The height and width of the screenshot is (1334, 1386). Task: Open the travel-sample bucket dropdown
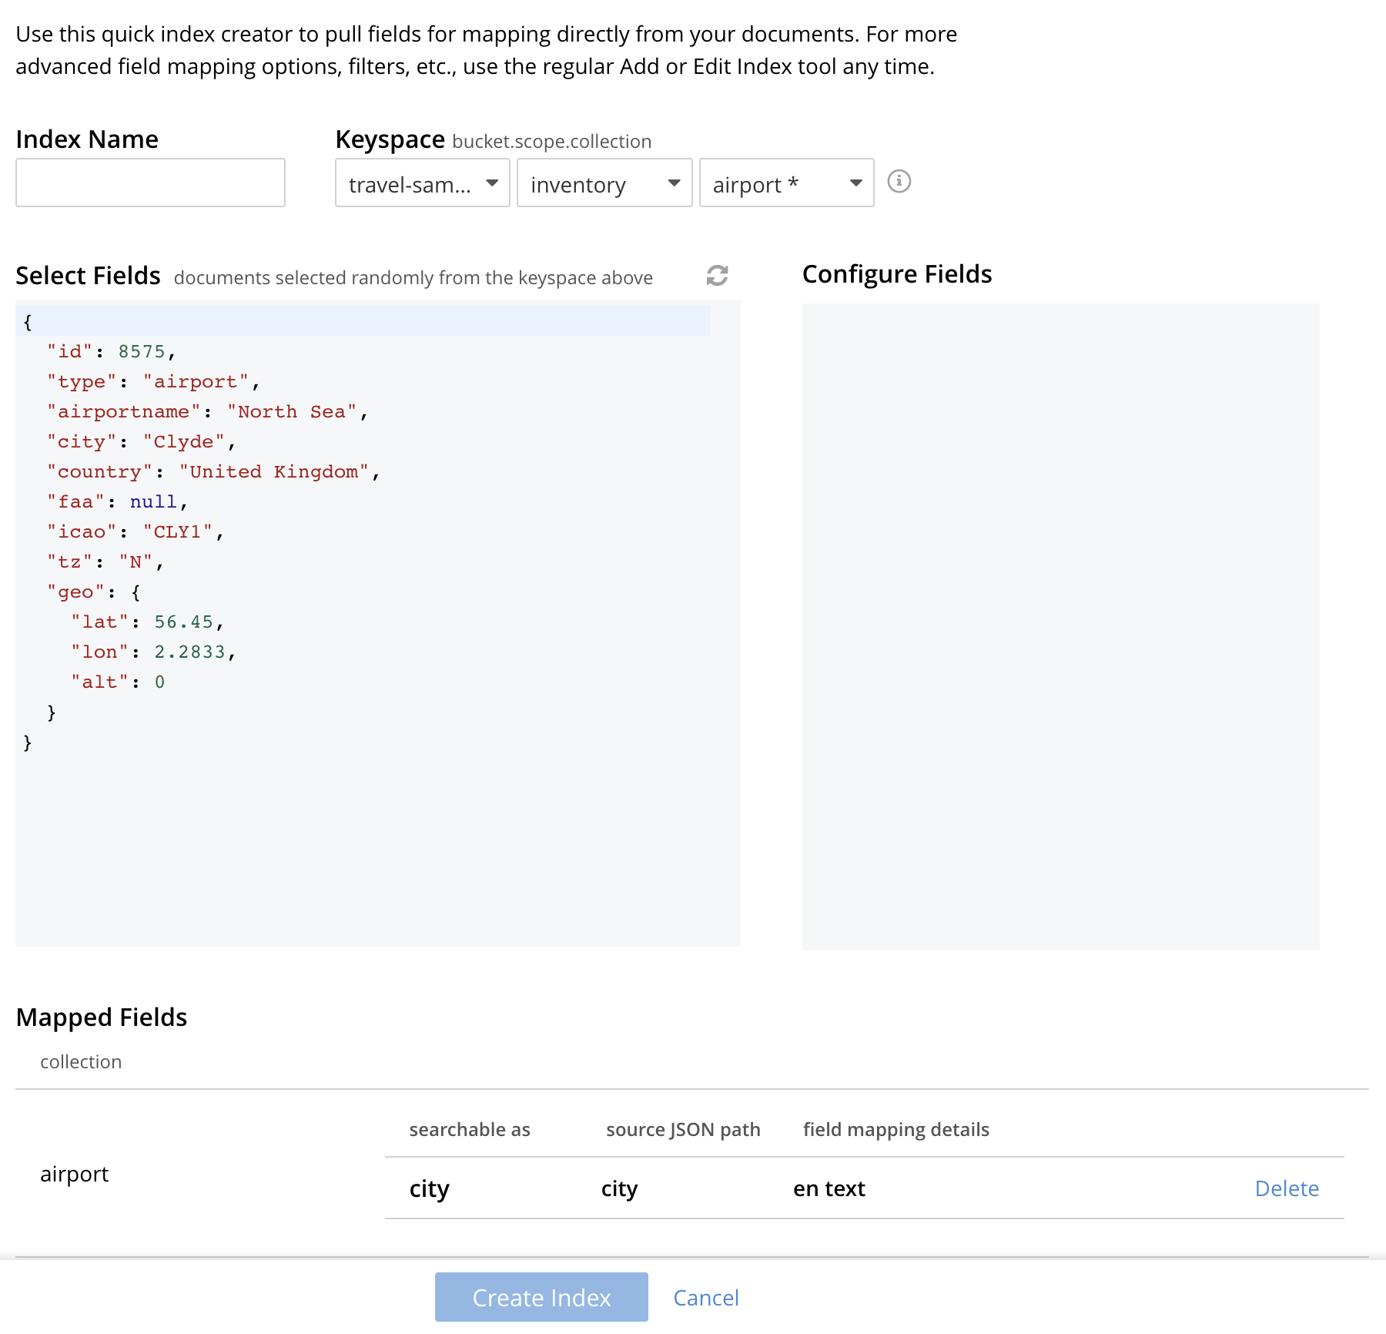click(x=422, y=183)
